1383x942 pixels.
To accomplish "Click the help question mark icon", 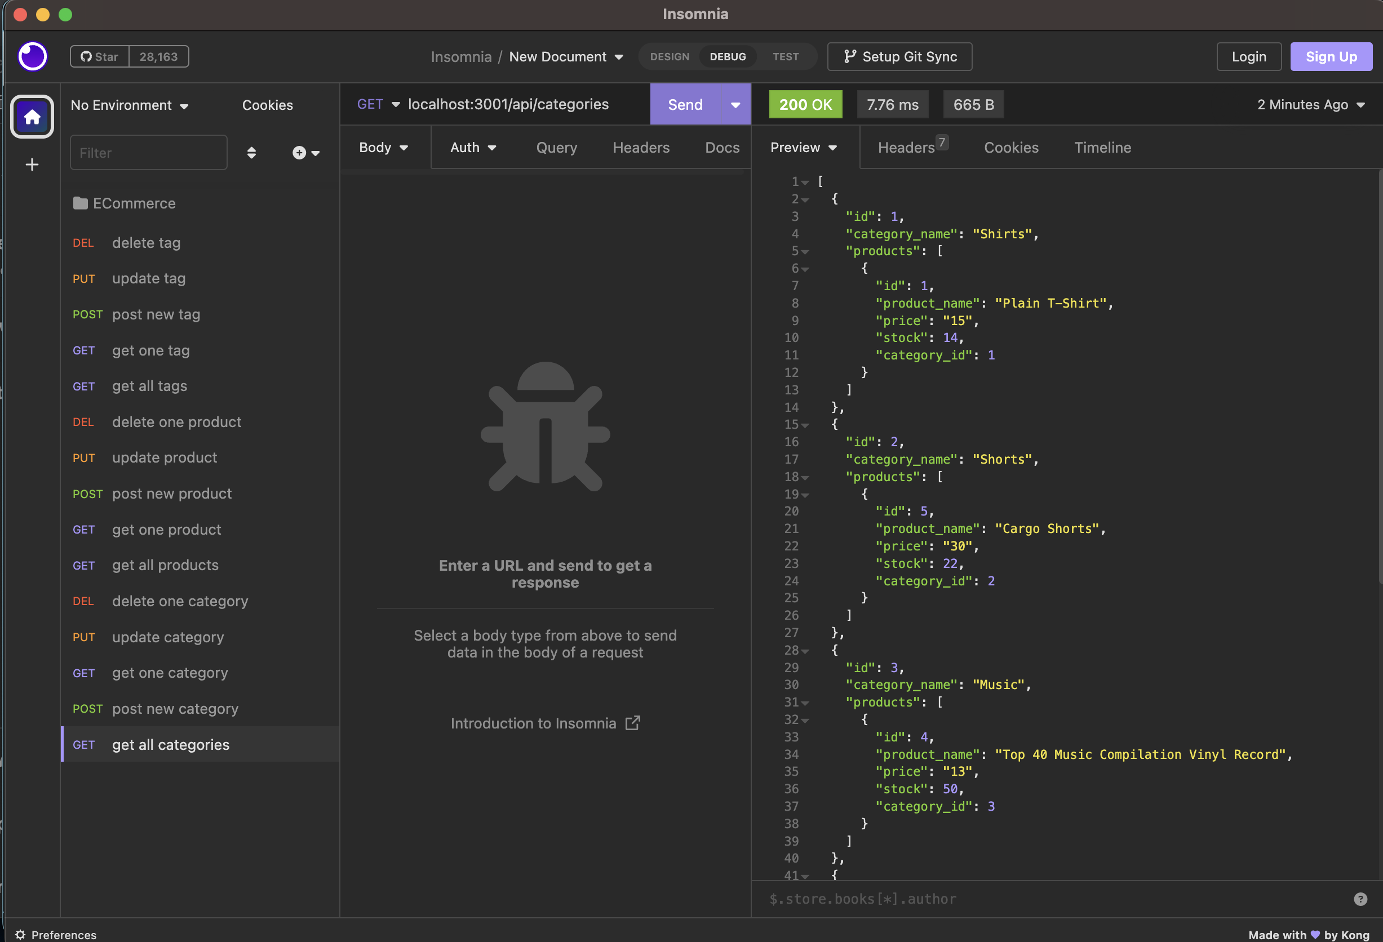I will (x=1362, y=899).
